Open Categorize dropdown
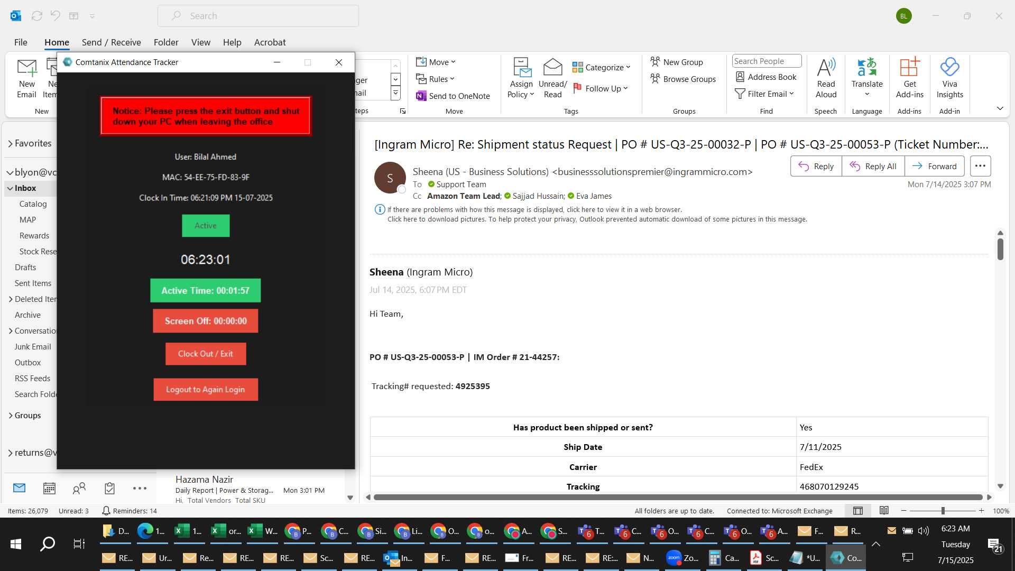 pos(602,67)
